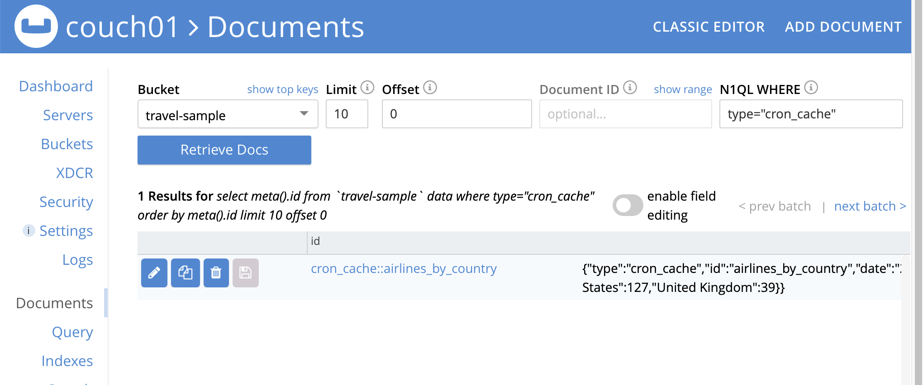
Task: Go to next batch of results
Action: 870,206
